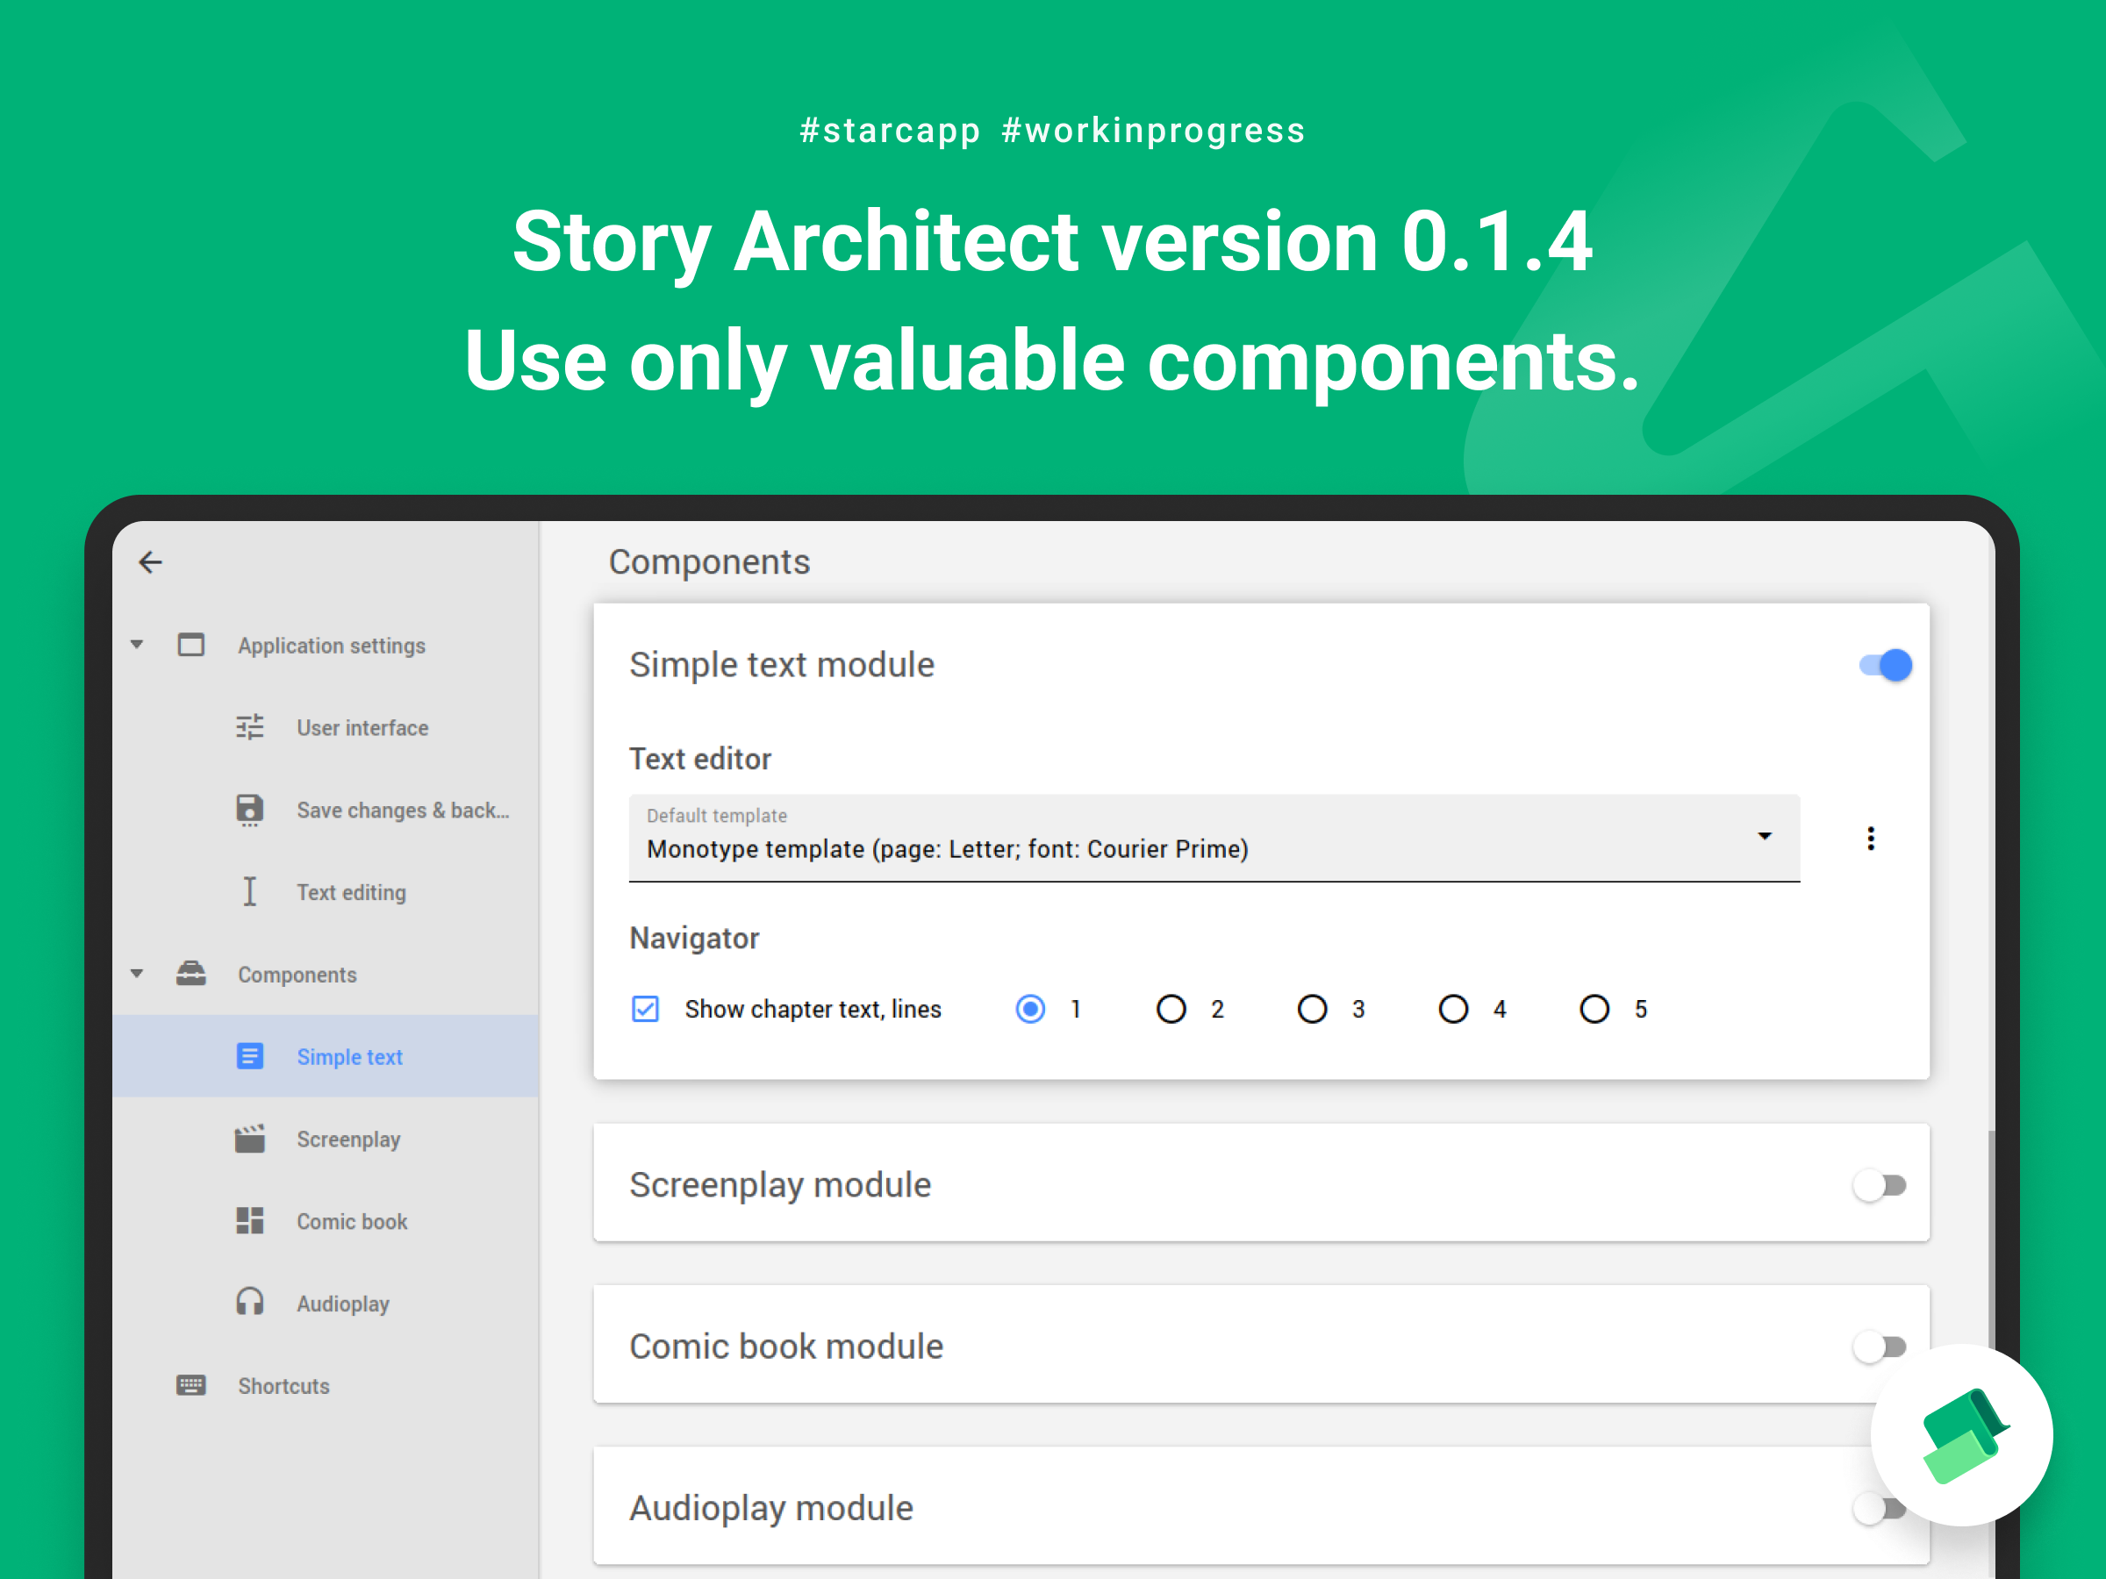Image resolution: width=2106 pixels, height=1579 pixels.
Task: Click the Comic book module card title
Action: [786, 1347]
